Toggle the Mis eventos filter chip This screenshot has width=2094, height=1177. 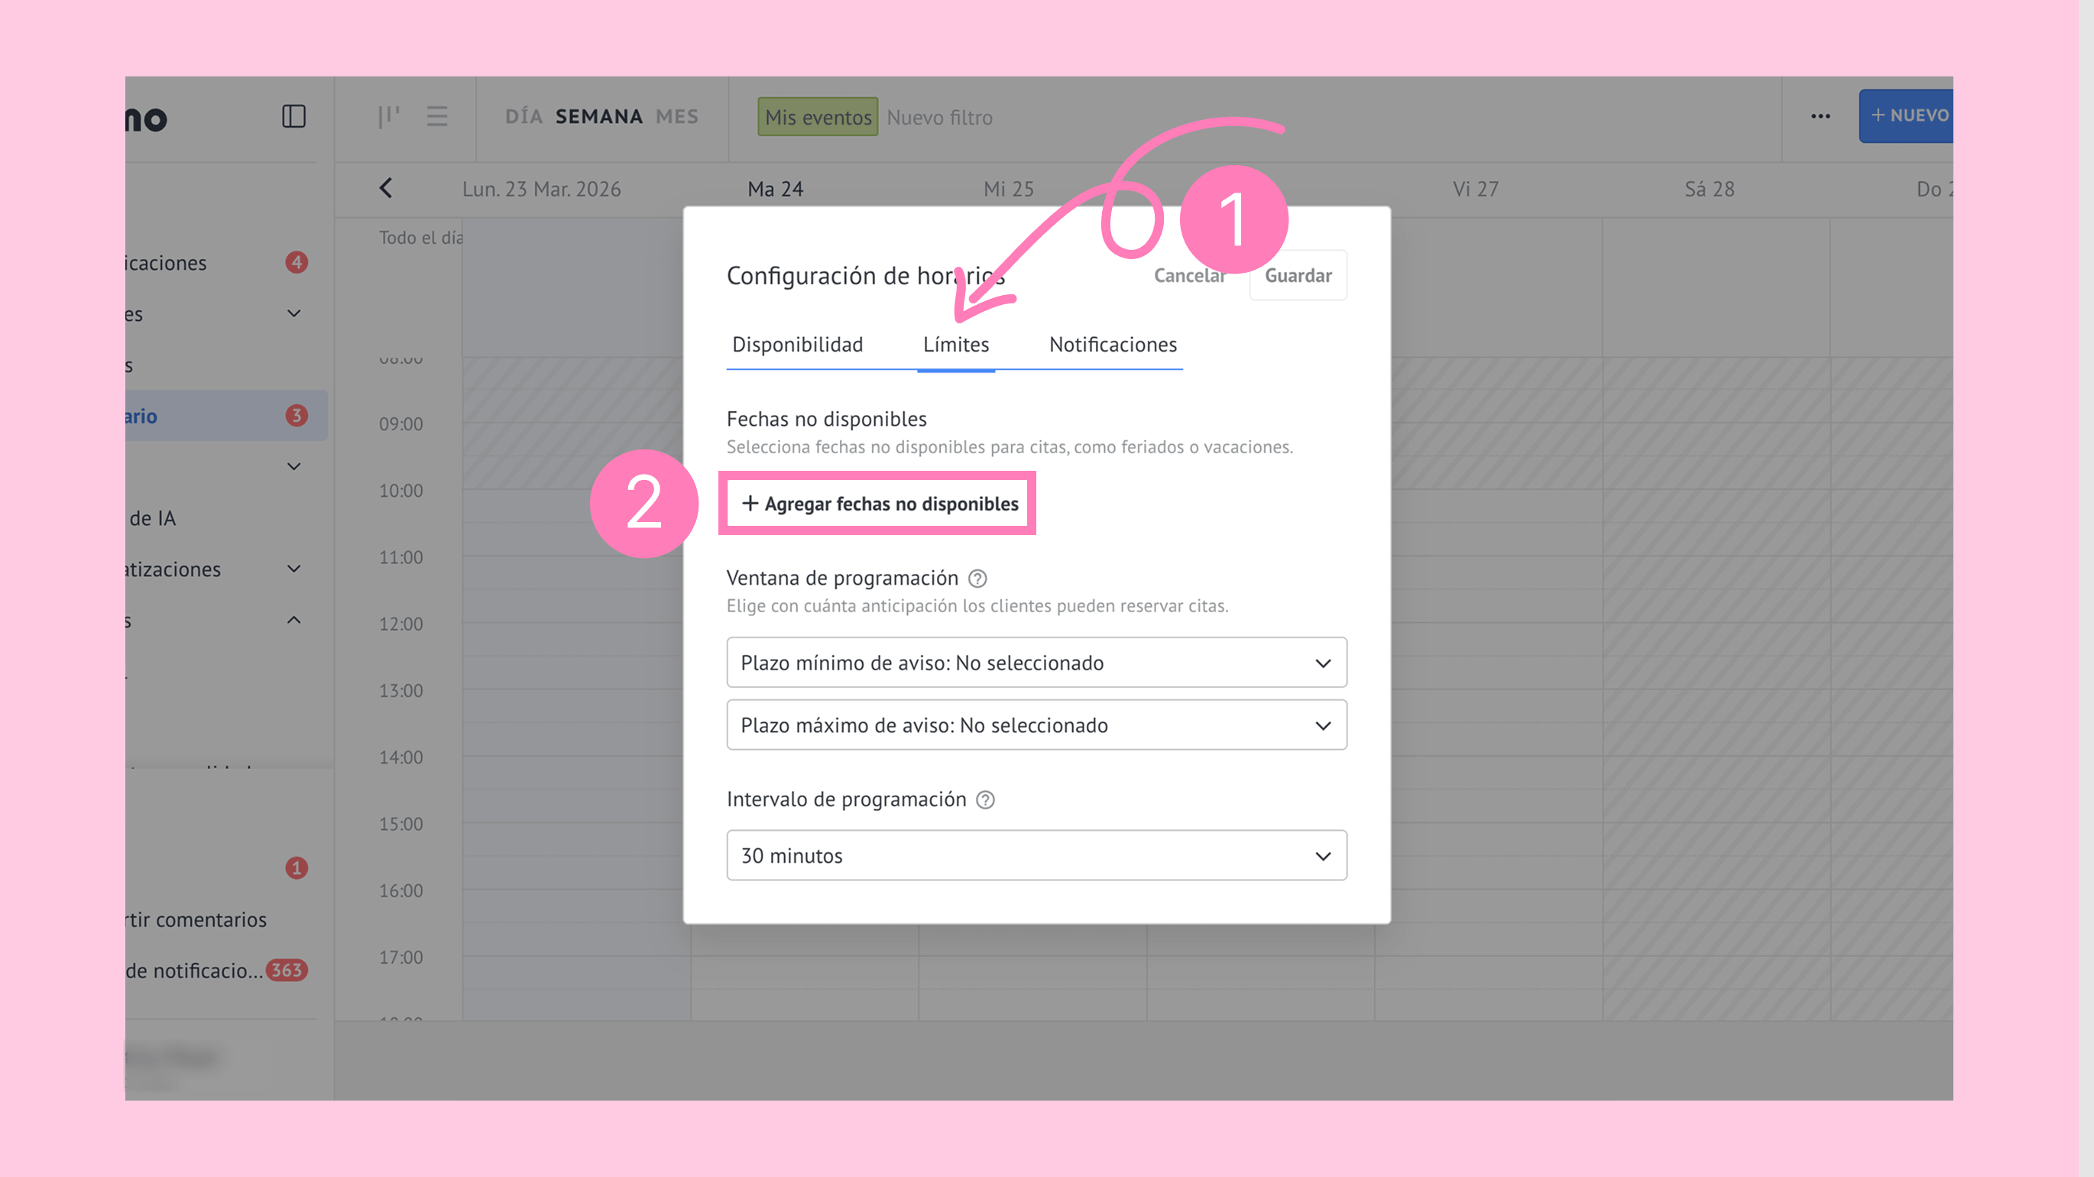(x=818, y=117)
